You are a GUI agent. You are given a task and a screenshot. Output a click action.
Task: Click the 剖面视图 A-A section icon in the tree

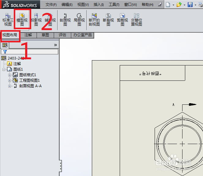click(15, 86)
